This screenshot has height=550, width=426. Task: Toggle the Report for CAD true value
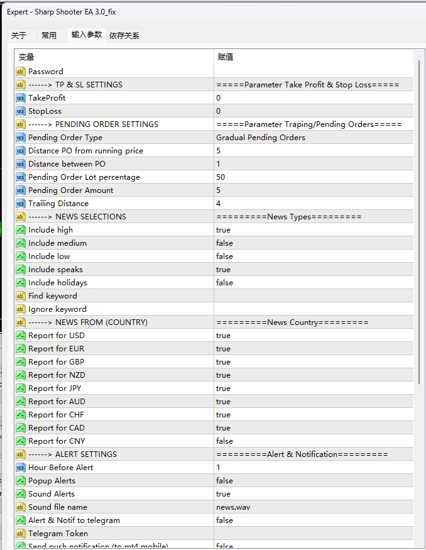pyautogui.click(x=314, y=428)
